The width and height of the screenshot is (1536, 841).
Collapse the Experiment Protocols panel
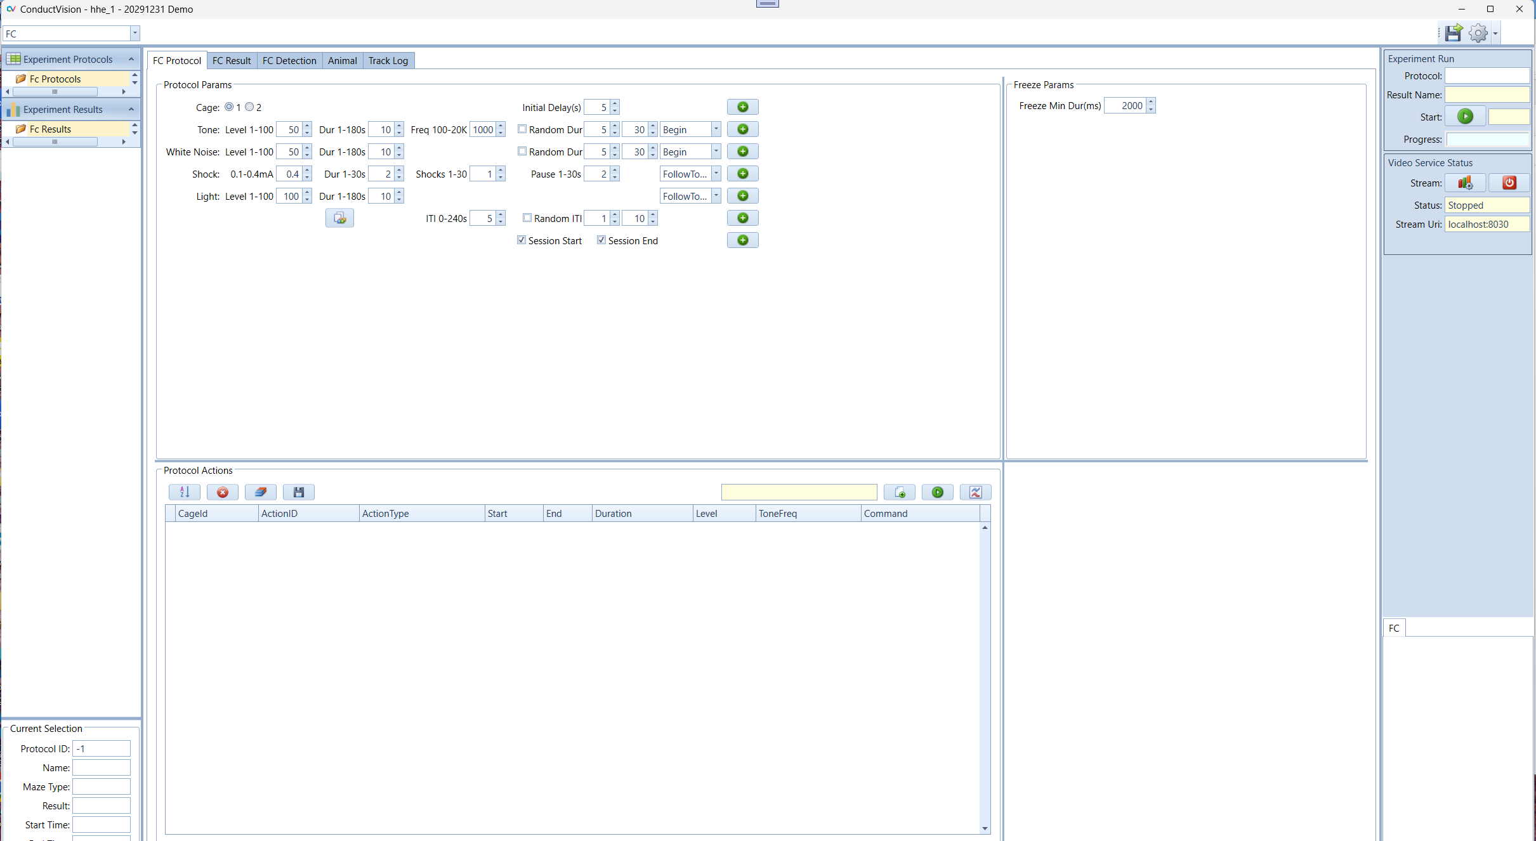pyautogui.click(x=131, y=59)
